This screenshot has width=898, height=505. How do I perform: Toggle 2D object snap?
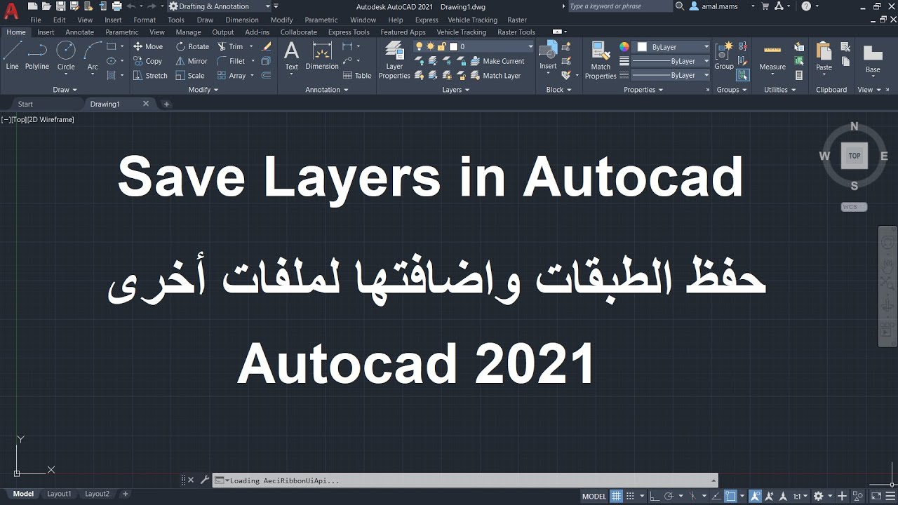pos(730,496)
